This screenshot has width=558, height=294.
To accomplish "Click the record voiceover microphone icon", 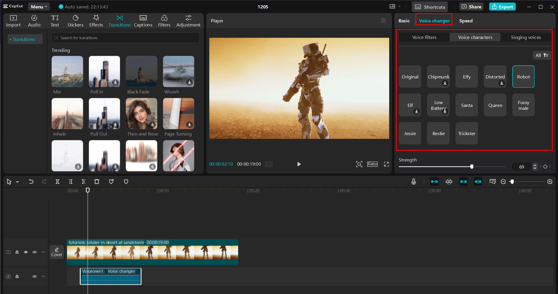I will [414, 182].
